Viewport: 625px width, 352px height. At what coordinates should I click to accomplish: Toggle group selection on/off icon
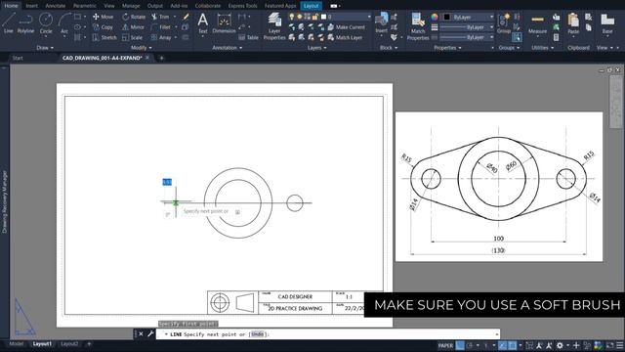coord(517,37)
